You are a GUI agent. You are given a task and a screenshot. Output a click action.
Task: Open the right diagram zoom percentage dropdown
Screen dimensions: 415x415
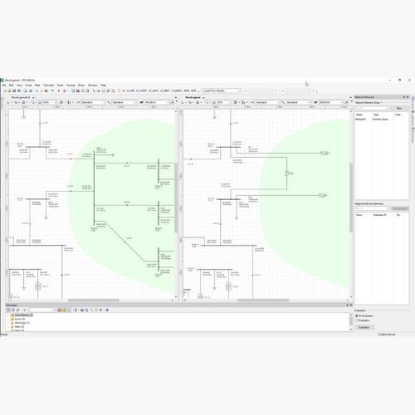223,102
